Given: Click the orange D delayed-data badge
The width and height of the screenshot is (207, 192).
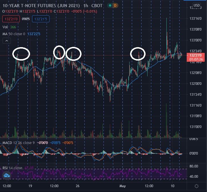Looking at the screenshot, I should pos(115,5).
